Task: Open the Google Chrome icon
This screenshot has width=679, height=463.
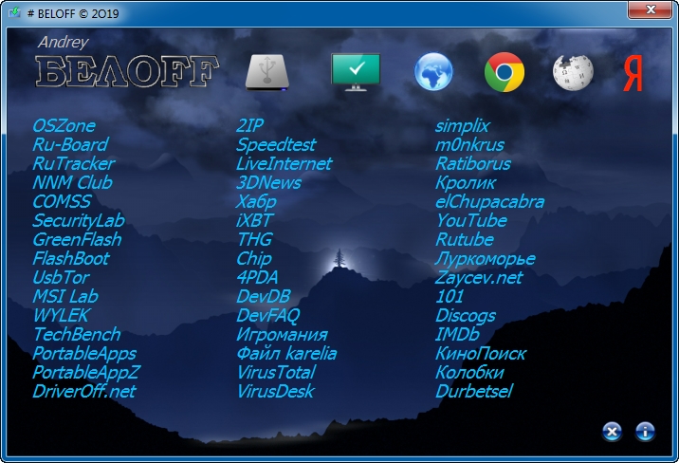Action: (505, 72)
